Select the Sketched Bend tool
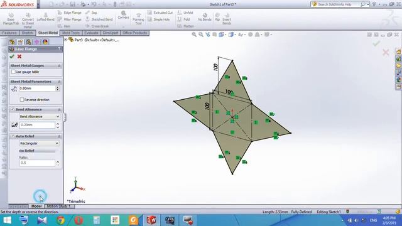402x226 pixels. point(99,19)
